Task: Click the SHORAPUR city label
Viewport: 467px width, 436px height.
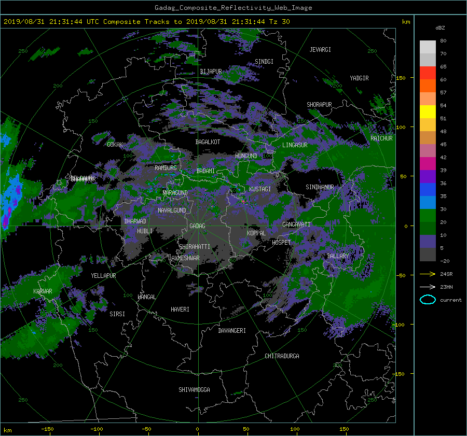Action: pos(319,105)
